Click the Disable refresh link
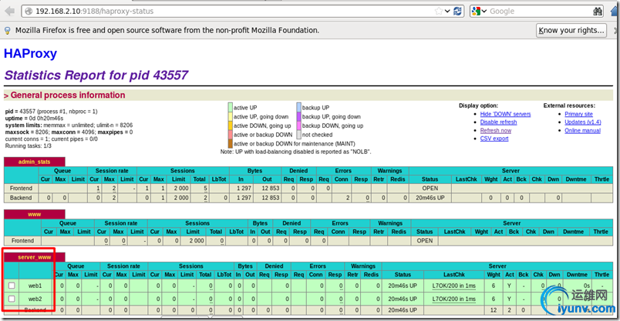 [498, 122]
